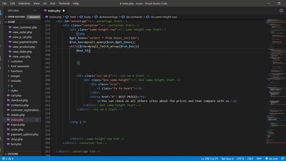Open the Go menu
Viewport: 286px width, 161px height.
click(45, 4)
